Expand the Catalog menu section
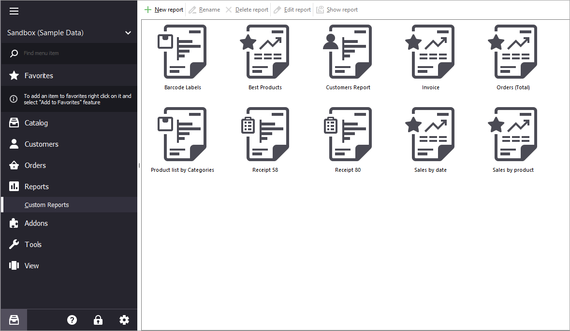Viewport: 570px width, 331px height. 36,123
